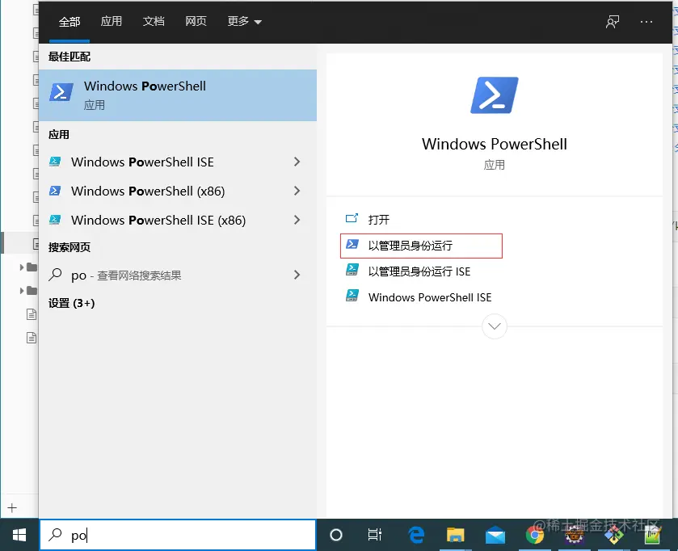The height and width of the screenshot is (551, 678).
Task: Launch Google Chrome from the taskbar
Action: click(535, 535)
